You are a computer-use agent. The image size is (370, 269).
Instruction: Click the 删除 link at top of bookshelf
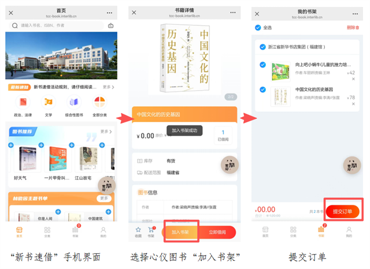point(352,27)
